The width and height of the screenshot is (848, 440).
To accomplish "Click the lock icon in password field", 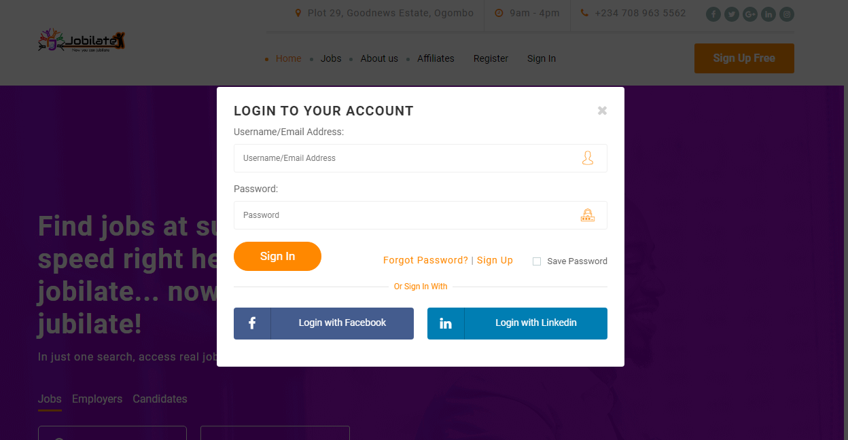I will (x=588, y=215).
